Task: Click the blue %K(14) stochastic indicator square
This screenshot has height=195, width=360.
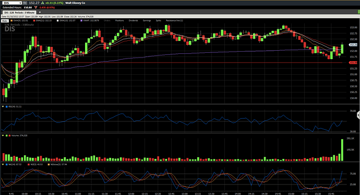Action: 6,164
